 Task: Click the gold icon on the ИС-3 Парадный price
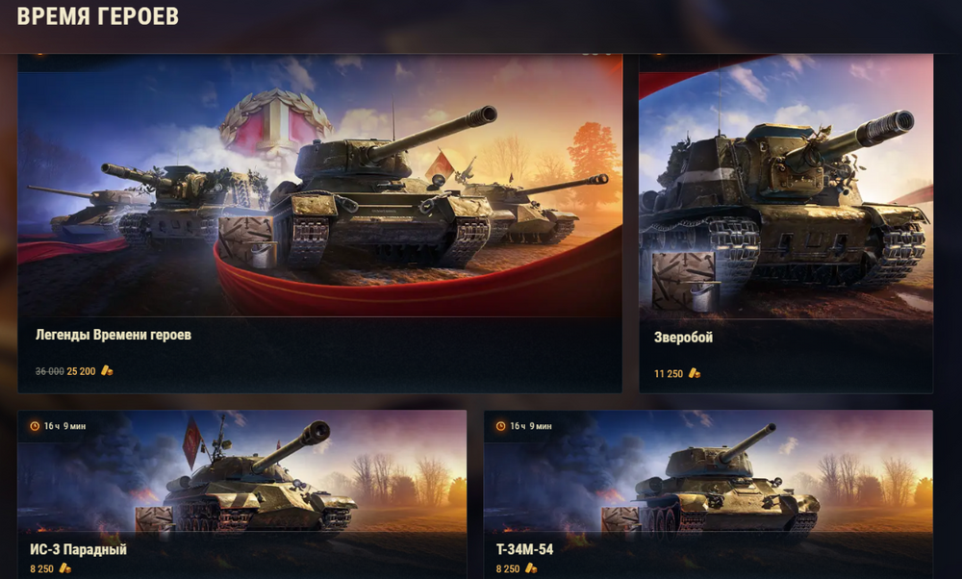[65, 568]
